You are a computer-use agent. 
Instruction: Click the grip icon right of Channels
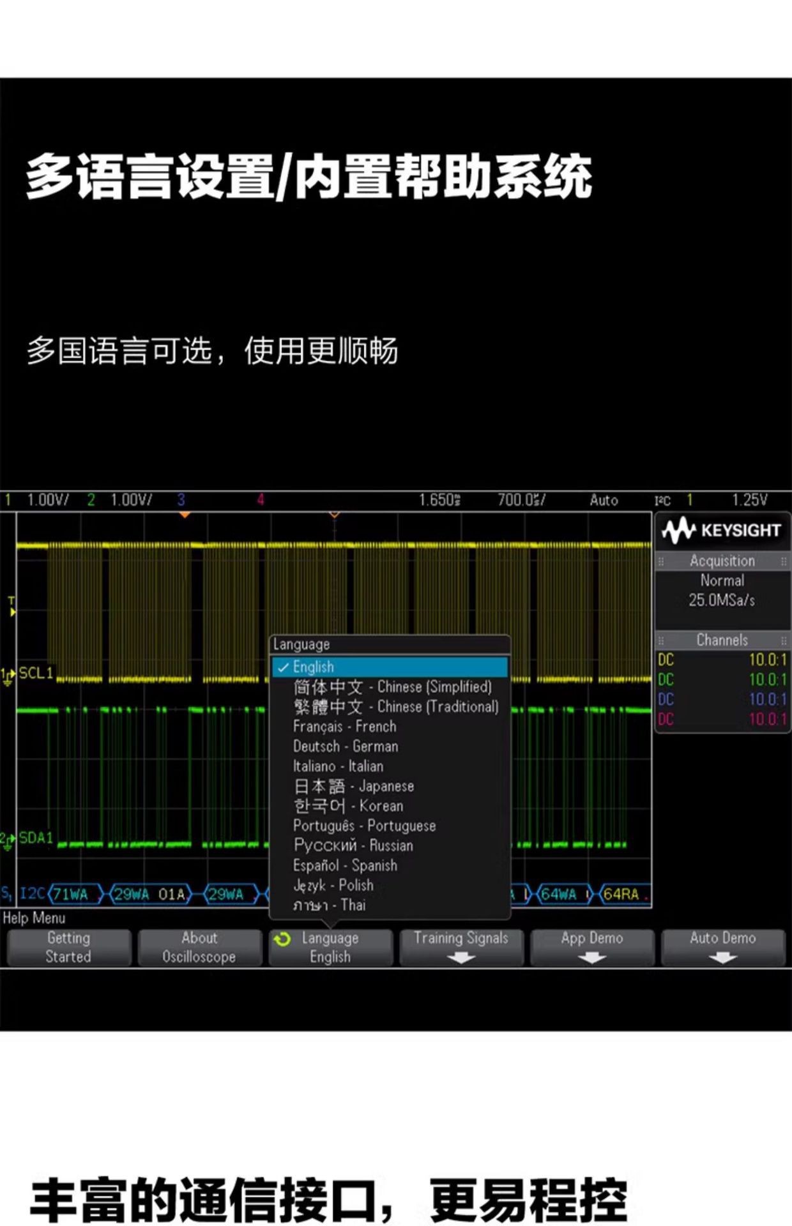tap(783, 640)
